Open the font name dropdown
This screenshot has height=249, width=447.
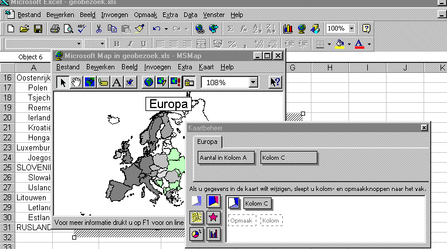[79, 44]
